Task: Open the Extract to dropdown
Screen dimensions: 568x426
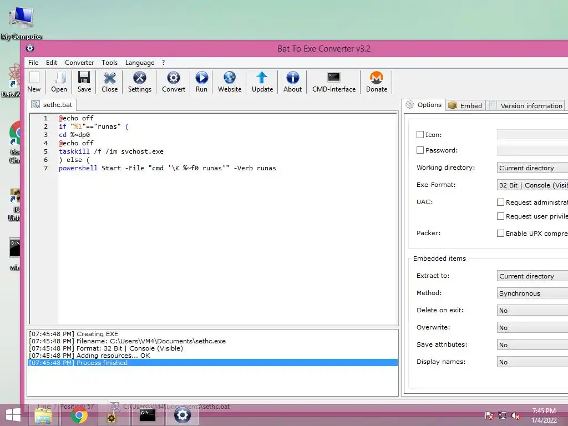Action: tap(532, 276)
